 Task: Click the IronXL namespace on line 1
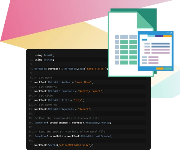coord(48,55)
